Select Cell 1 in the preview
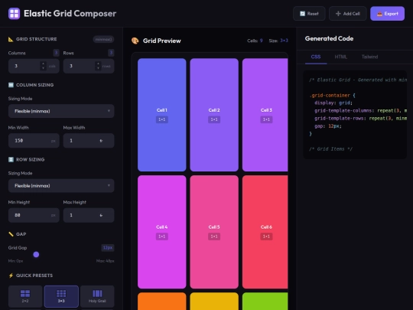The height and width of the screenshot is (310, 413). click(x=161, y=115)
